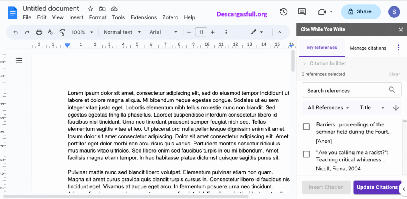Viewport: 407px width, 199px height.
Task: Click the undo arrow icon
Action: point(16,32)
